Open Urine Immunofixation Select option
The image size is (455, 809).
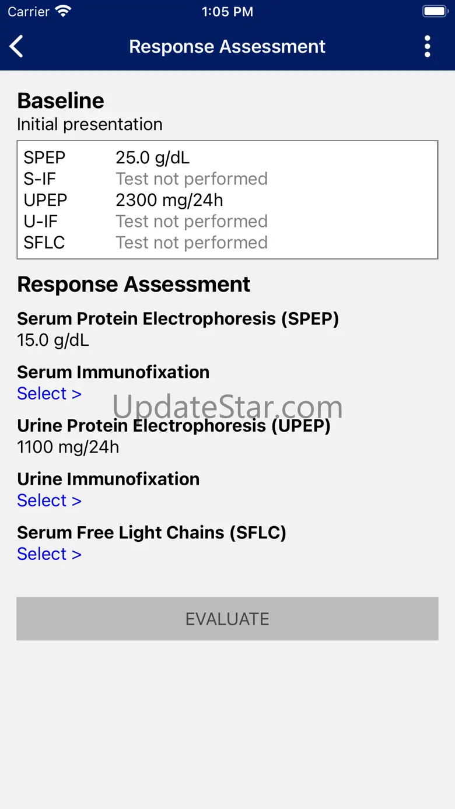(x=49, y=500)
